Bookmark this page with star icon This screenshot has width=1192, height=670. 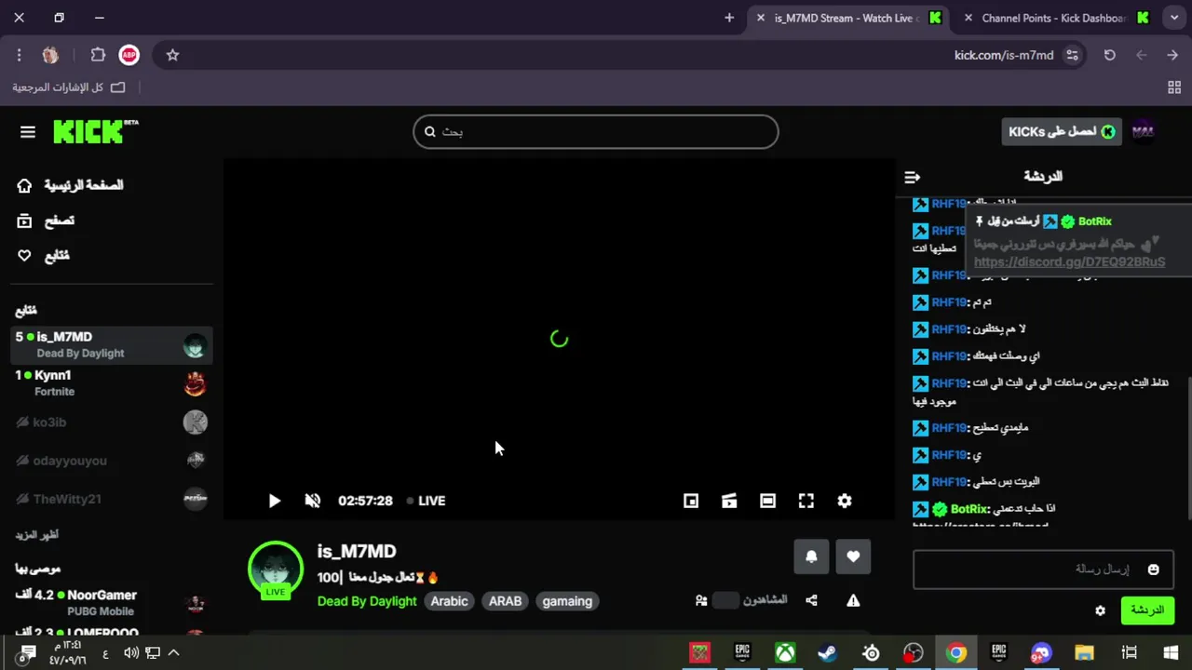pos(172,55)
